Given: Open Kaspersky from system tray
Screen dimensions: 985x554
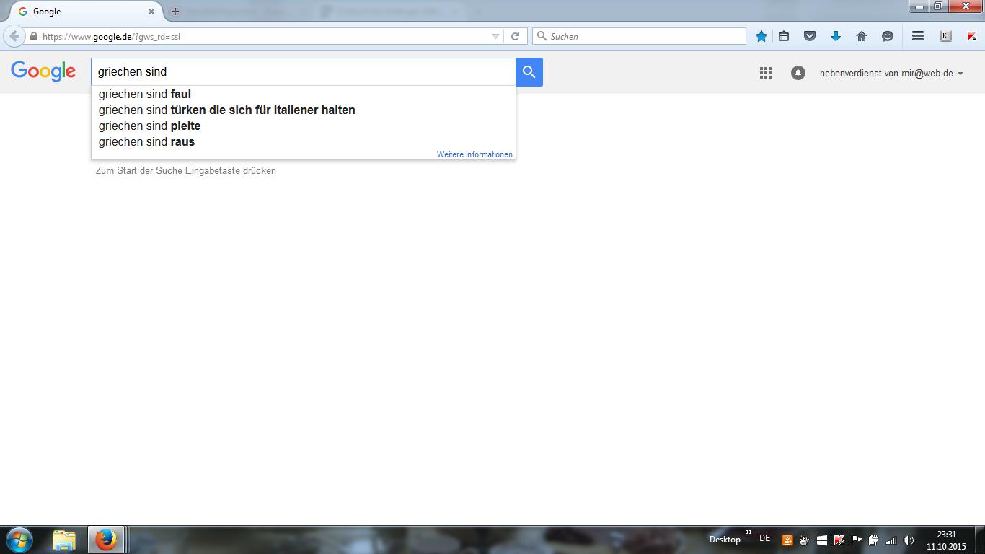Looking at the screenshot, I should [x=839, y=540].
